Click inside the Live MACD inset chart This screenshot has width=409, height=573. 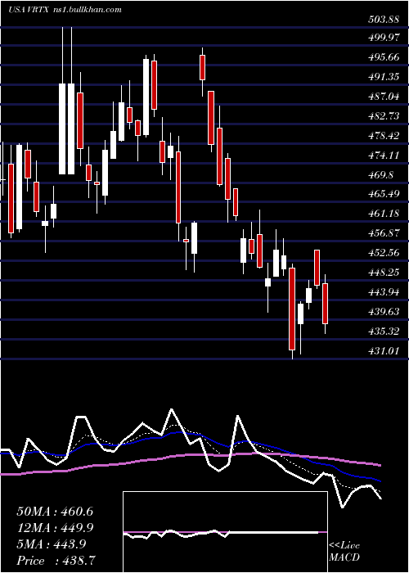coord(225,532)
